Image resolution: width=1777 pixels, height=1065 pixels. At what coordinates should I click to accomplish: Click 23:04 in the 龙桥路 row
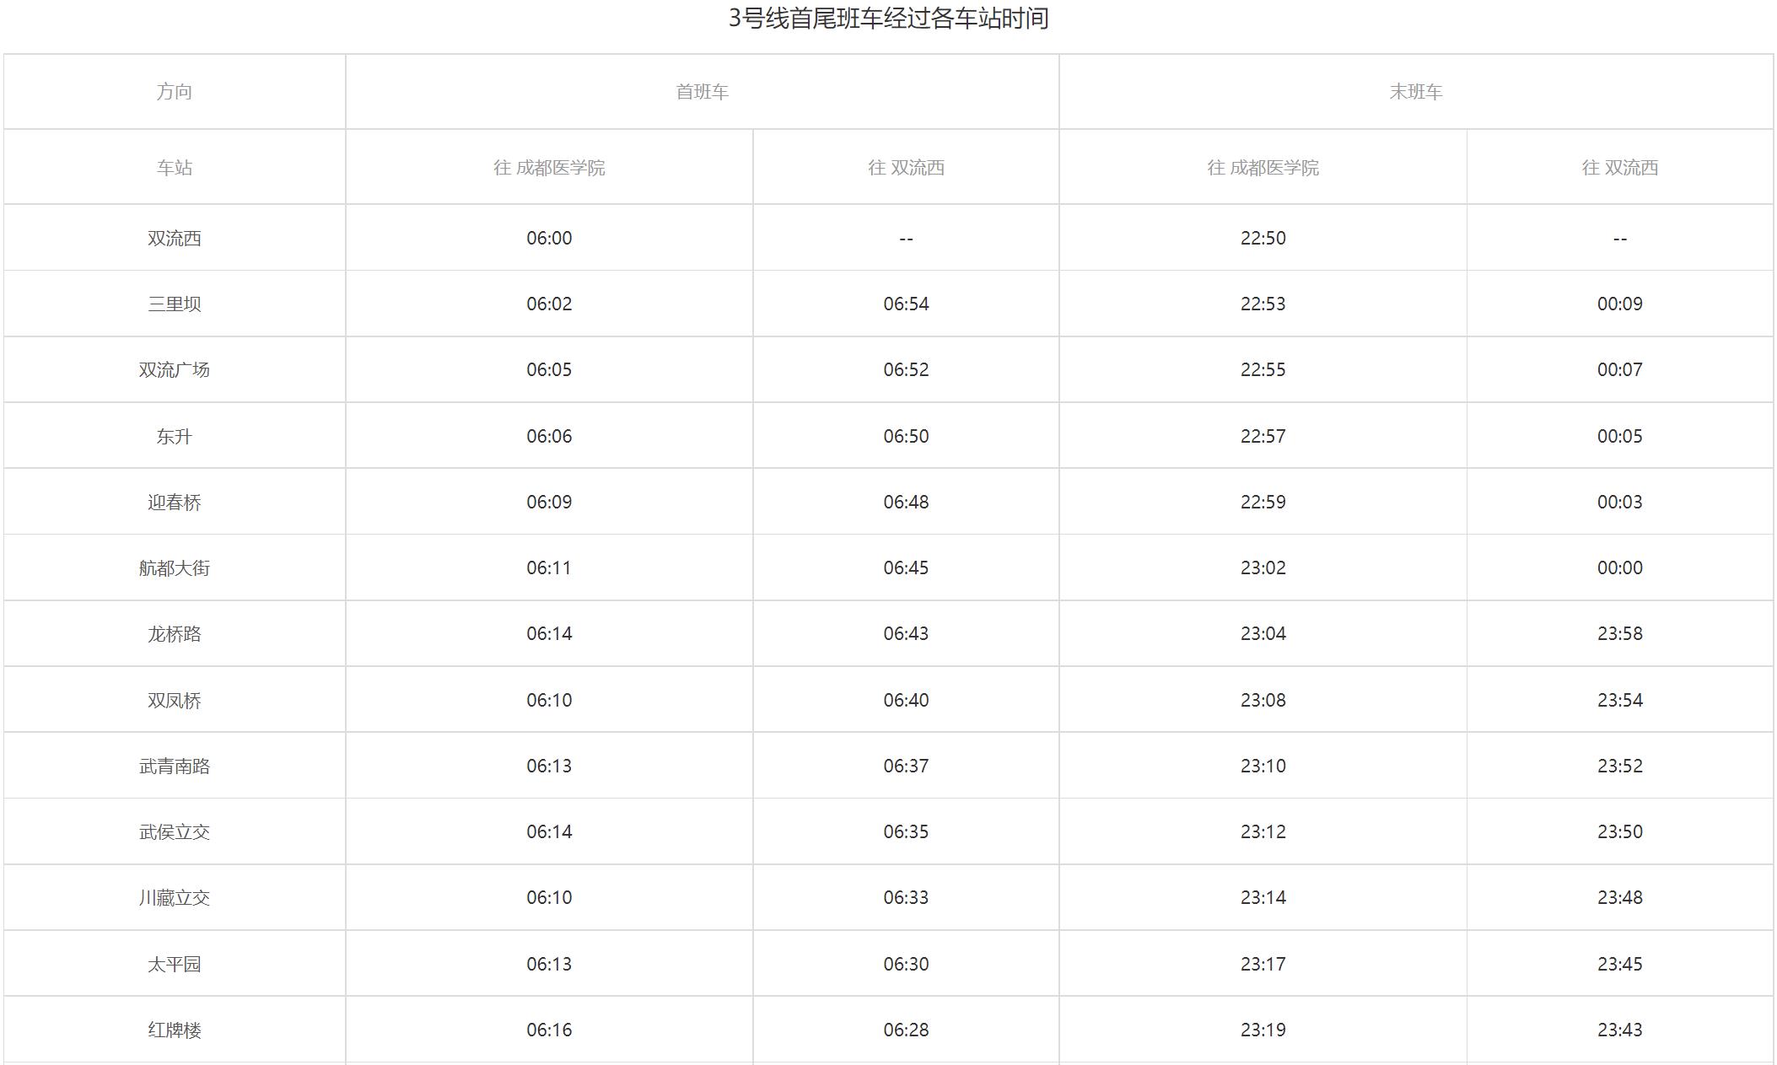pyautogui.click(x=1263, y=633)
